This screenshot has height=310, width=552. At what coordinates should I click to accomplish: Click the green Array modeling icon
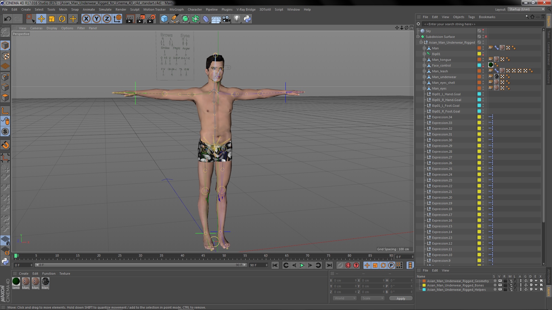point(195,19)
